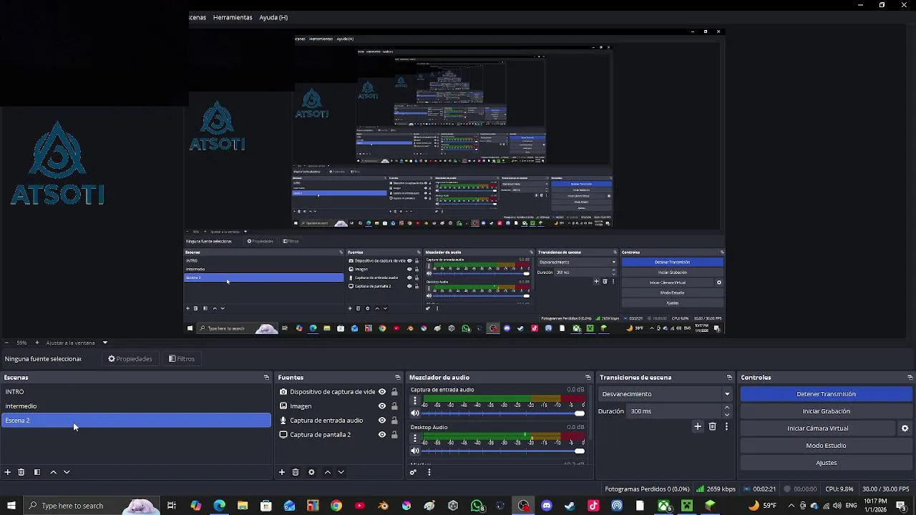916x515 pixels.
Task: Open virtual camera settings gear
Action: point(905,428)
